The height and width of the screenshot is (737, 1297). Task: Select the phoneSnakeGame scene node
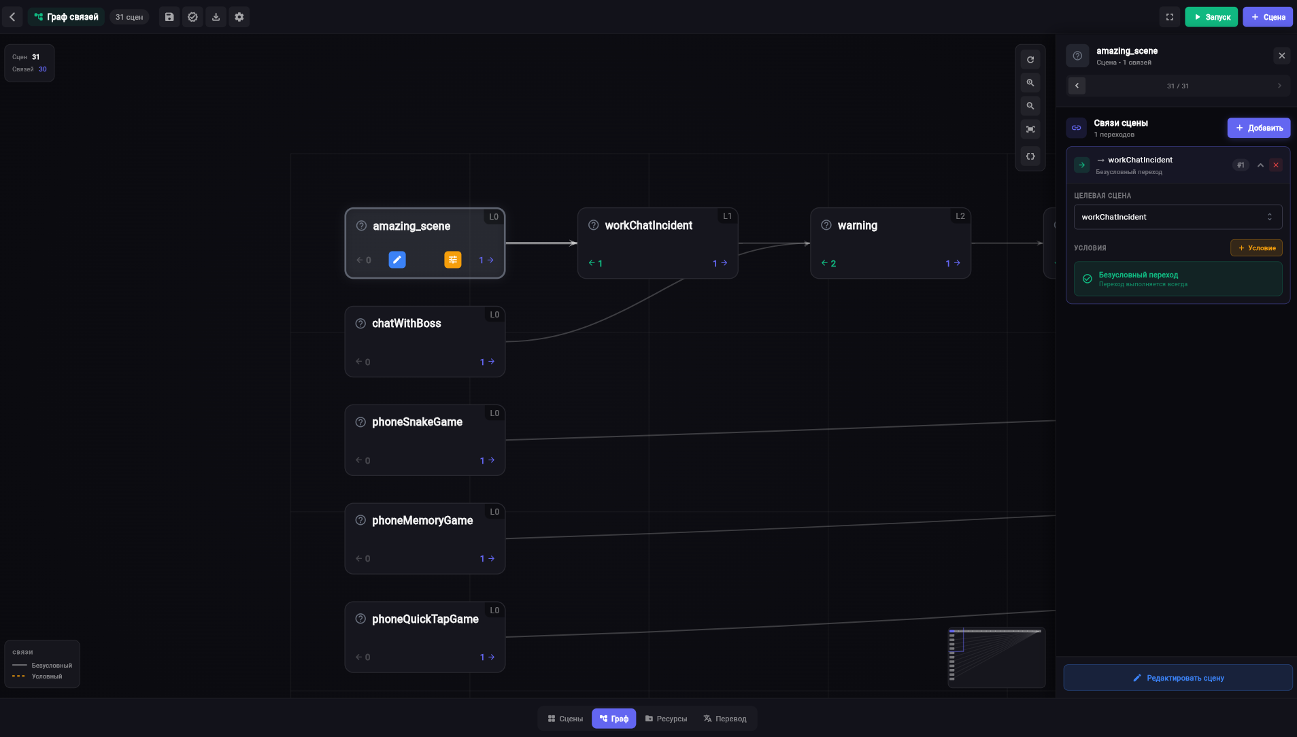[x=425, y=440]
